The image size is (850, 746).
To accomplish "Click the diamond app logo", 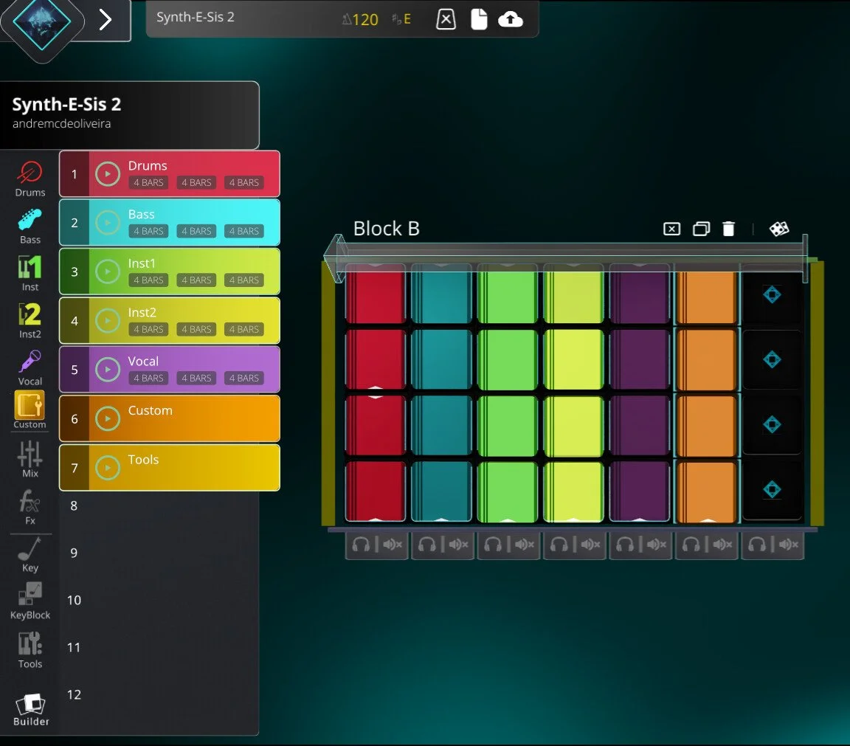I will click(42, 22).
